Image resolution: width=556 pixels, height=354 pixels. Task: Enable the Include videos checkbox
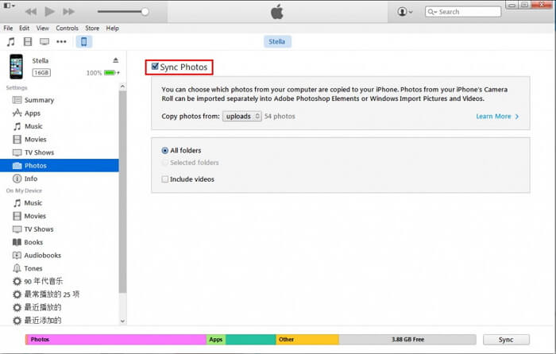coord(165,179)
